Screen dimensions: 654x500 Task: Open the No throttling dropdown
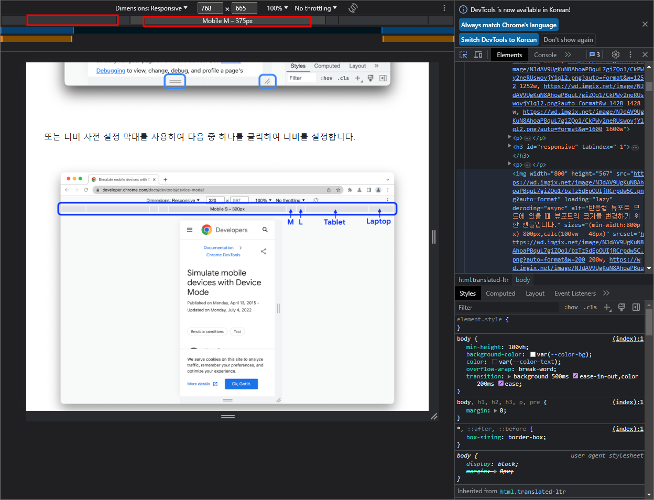click(x=315, y=8)
